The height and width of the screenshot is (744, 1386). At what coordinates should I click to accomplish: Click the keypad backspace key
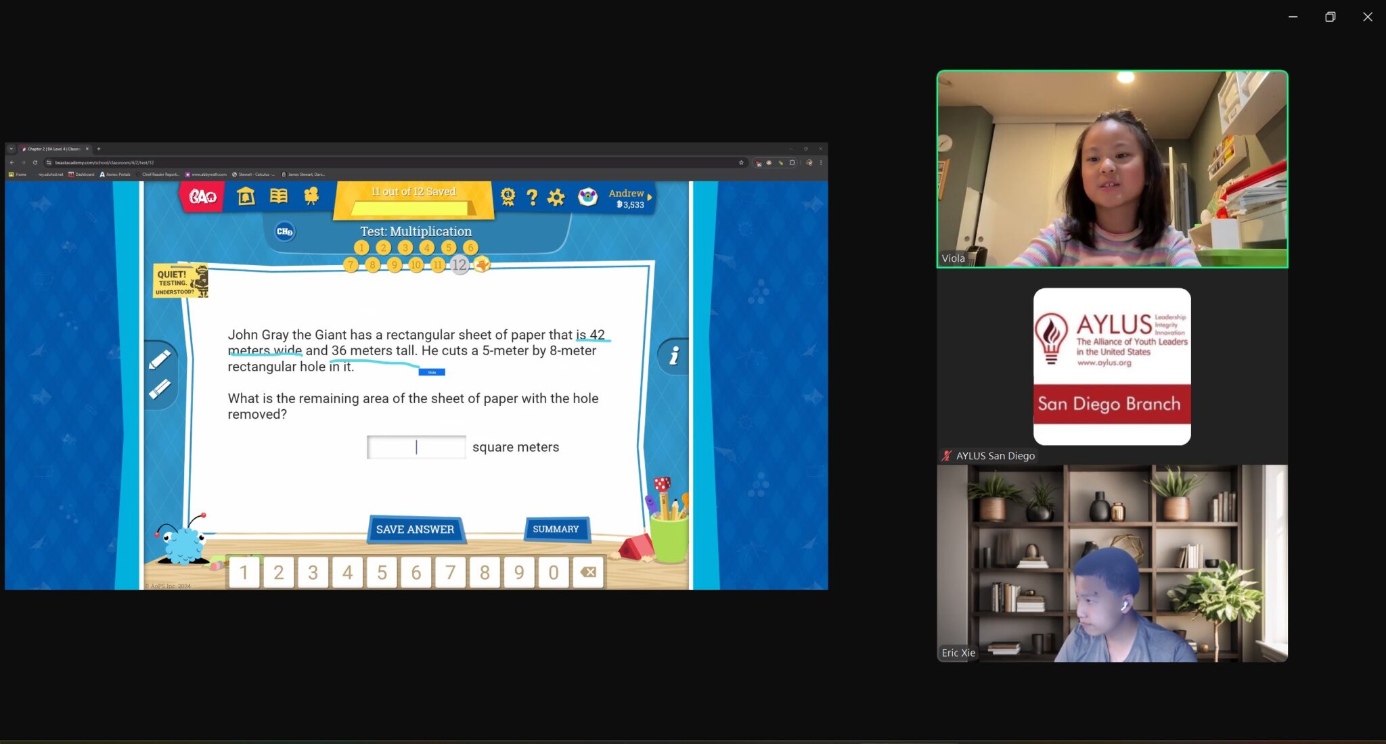click(x=588, y=573)
